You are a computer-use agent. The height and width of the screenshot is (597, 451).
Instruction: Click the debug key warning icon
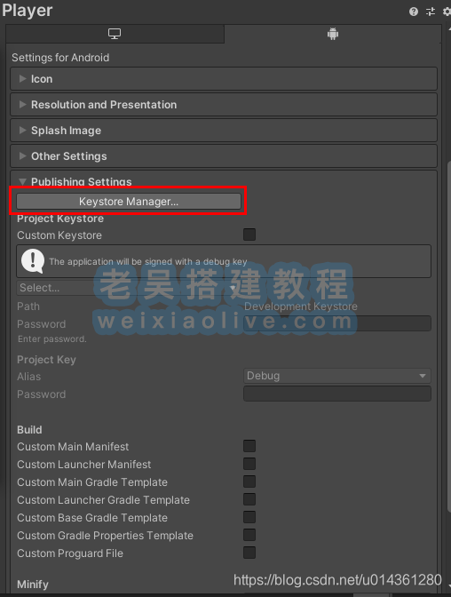(33, 261)
